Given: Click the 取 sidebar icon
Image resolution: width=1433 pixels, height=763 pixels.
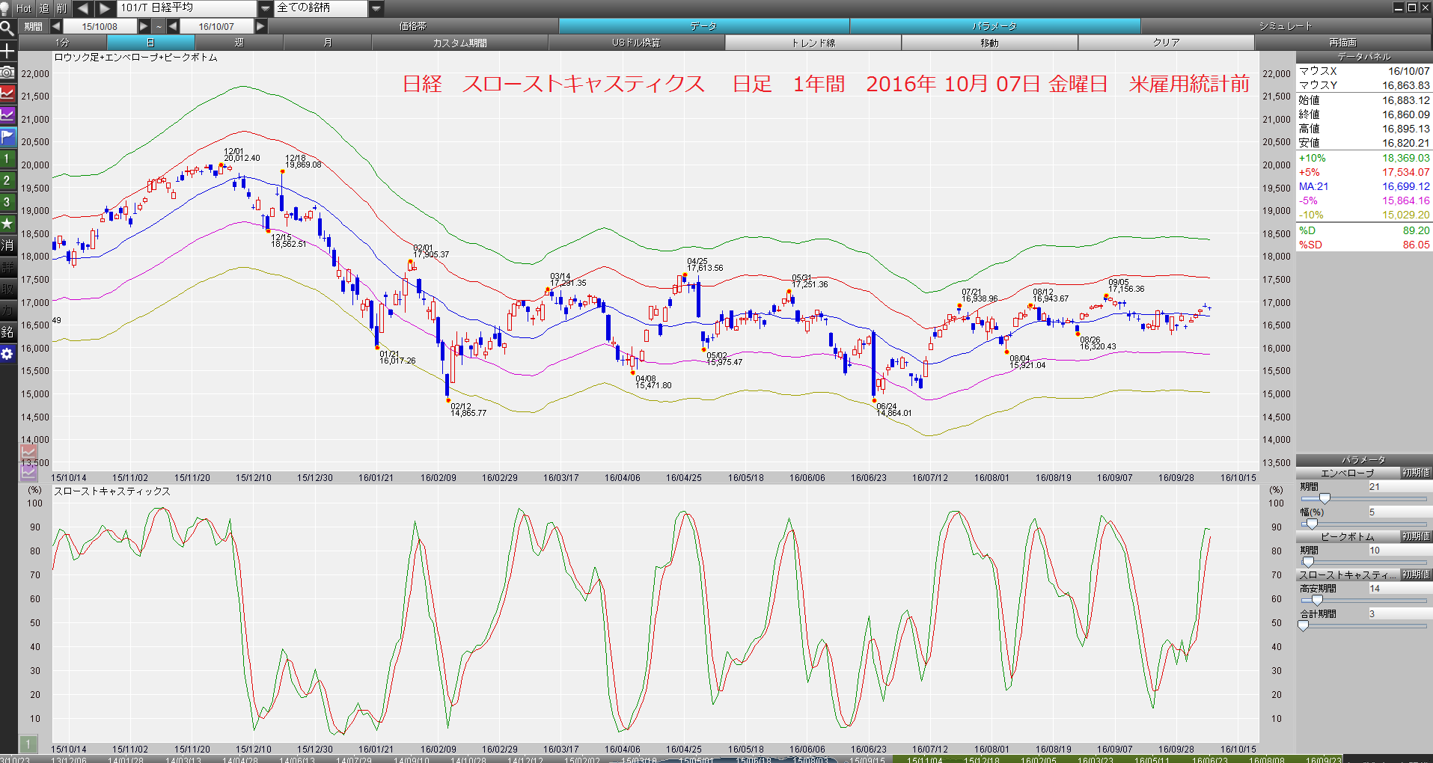Looking at the screenshot, I should click(x=7, y=289).
